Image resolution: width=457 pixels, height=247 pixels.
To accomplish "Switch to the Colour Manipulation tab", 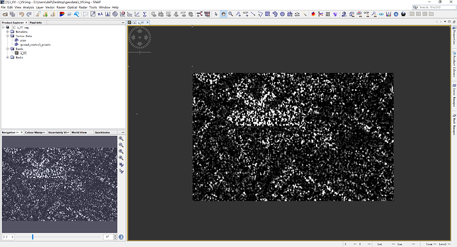I will [x=35, y=132].
